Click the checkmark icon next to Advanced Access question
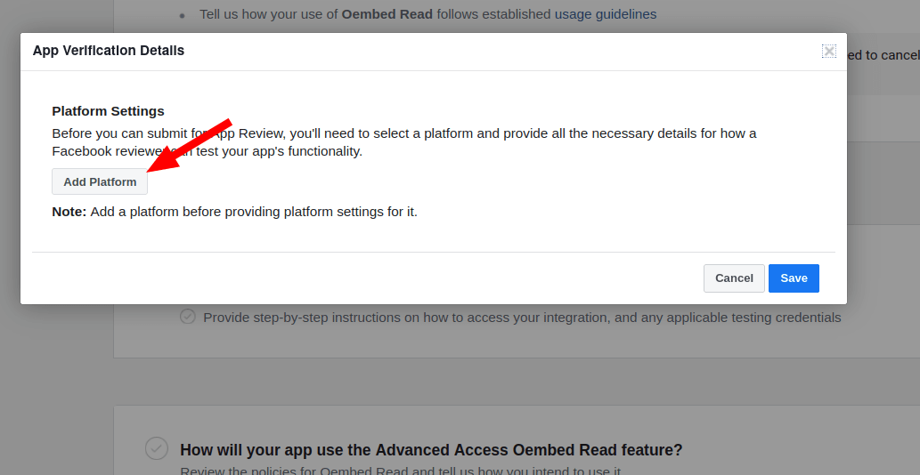Screen dimensions: 920x475 [x=157, y=448]
